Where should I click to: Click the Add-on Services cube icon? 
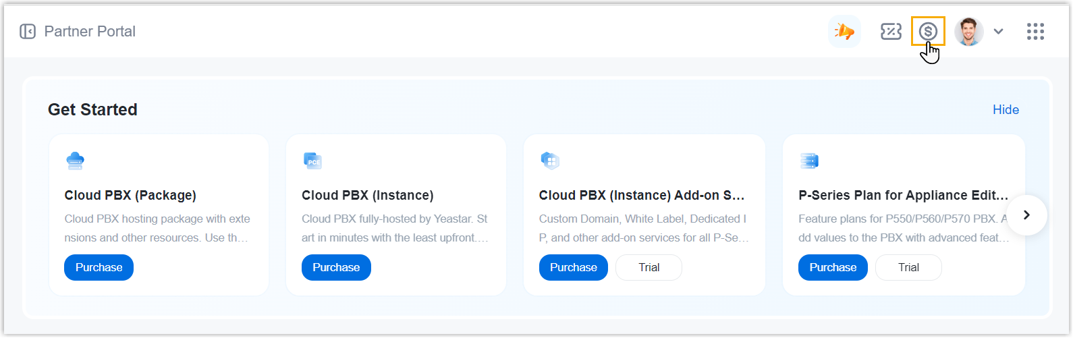pos(550,161)
